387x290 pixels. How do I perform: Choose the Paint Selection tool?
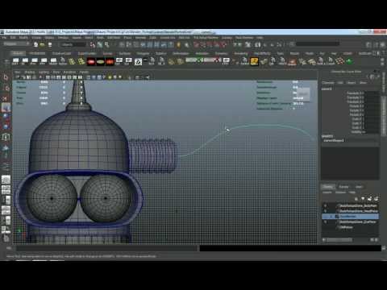6,98
